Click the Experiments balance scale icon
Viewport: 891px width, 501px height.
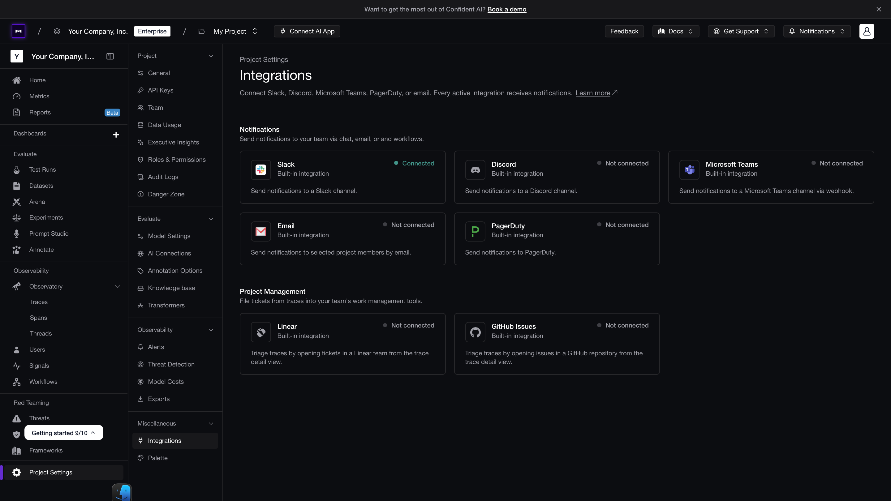17,217
